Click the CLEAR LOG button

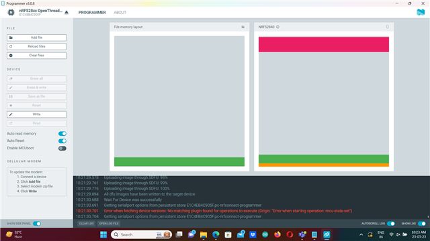tap(86, 224)
